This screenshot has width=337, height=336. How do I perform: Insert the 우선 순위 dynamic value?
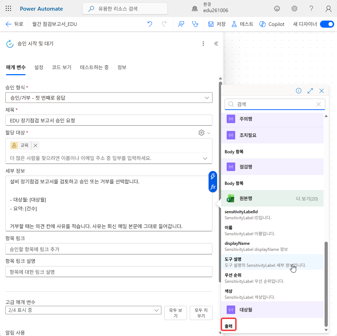click(272, 278)
